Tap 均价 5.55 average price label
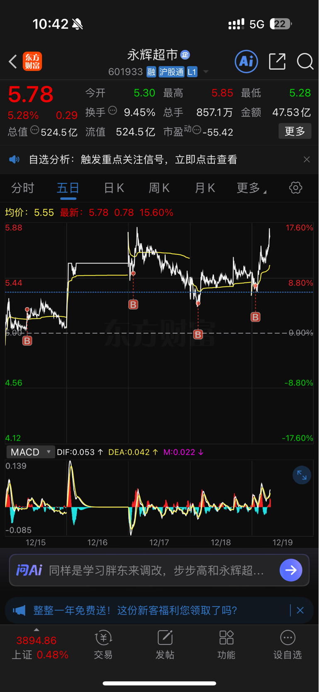 click(x=29, y=212)
